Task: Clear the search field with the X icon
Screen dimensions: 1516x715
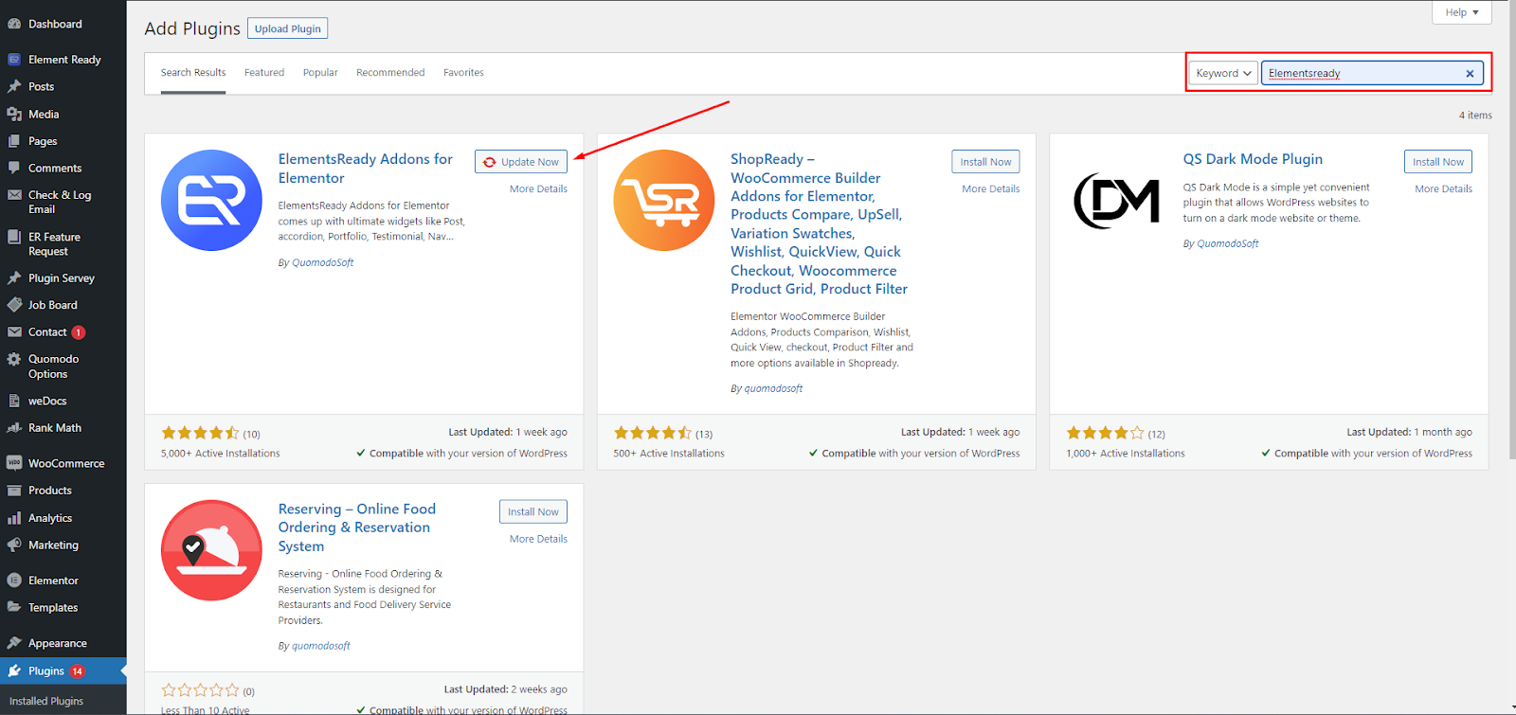Action: pyautogui.click(x=1470, y=73)
